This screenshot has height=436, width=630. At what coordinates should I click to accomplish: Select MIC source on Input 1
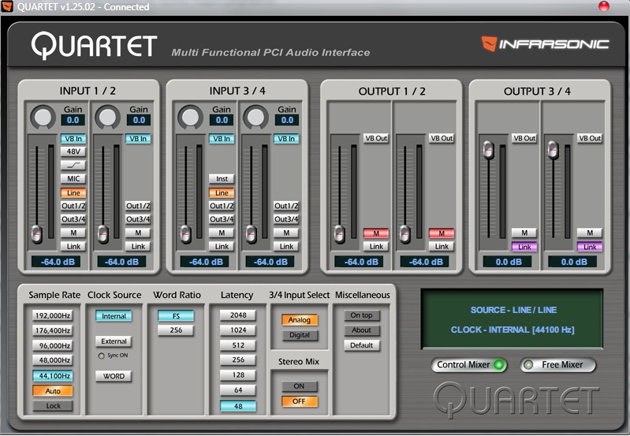[x=73, y=178]
